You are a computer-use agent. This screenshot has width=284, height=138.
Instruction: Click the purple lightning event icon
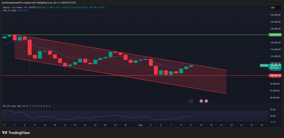[x=191, y=101]
